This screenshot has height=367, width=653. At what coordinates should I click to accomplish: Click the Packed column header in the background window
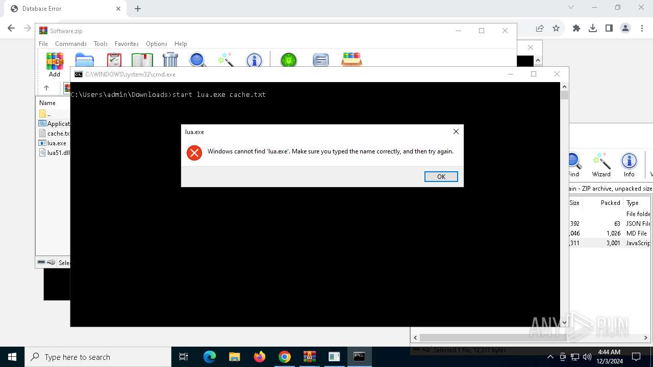tap(603, 203)
